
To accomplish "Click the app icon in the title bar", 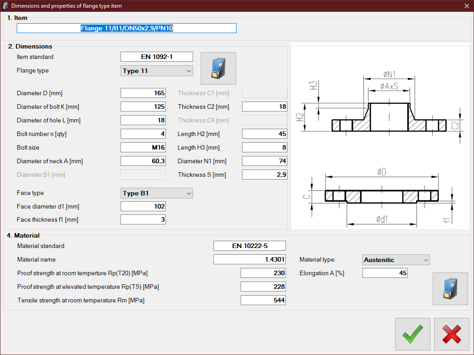I will (x=5, y=6).
